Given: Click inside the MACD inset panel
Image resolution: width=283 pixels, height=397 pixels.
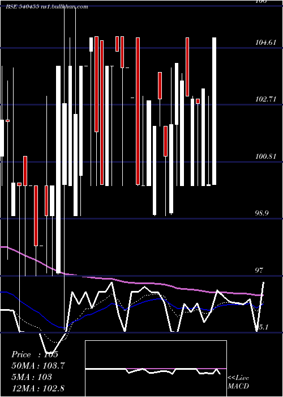Looking at the screenshot, I should 156,369.
